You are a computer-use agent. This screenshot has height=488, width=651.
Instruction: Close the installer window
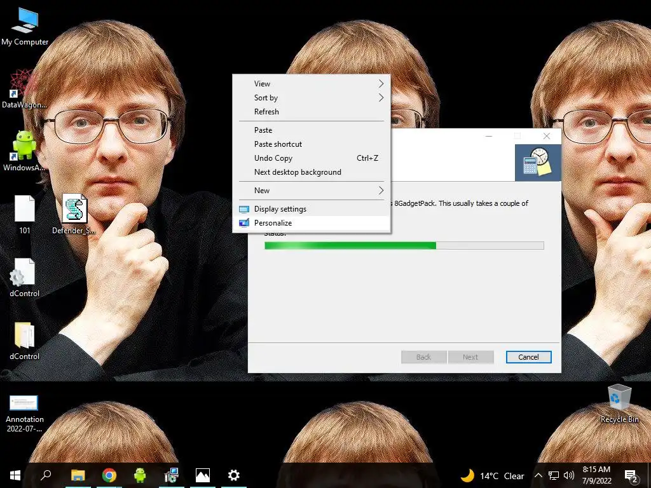click(547, 136)
